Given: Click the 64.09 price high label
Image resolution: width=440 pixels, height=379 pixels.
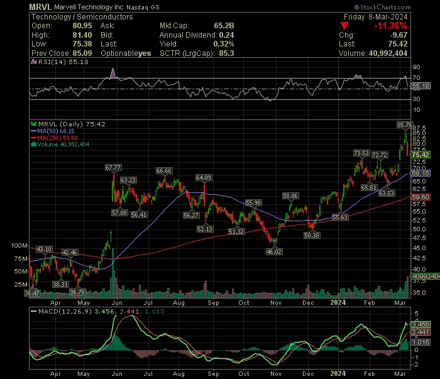Looking at the screenshot, I should point(204,178).
